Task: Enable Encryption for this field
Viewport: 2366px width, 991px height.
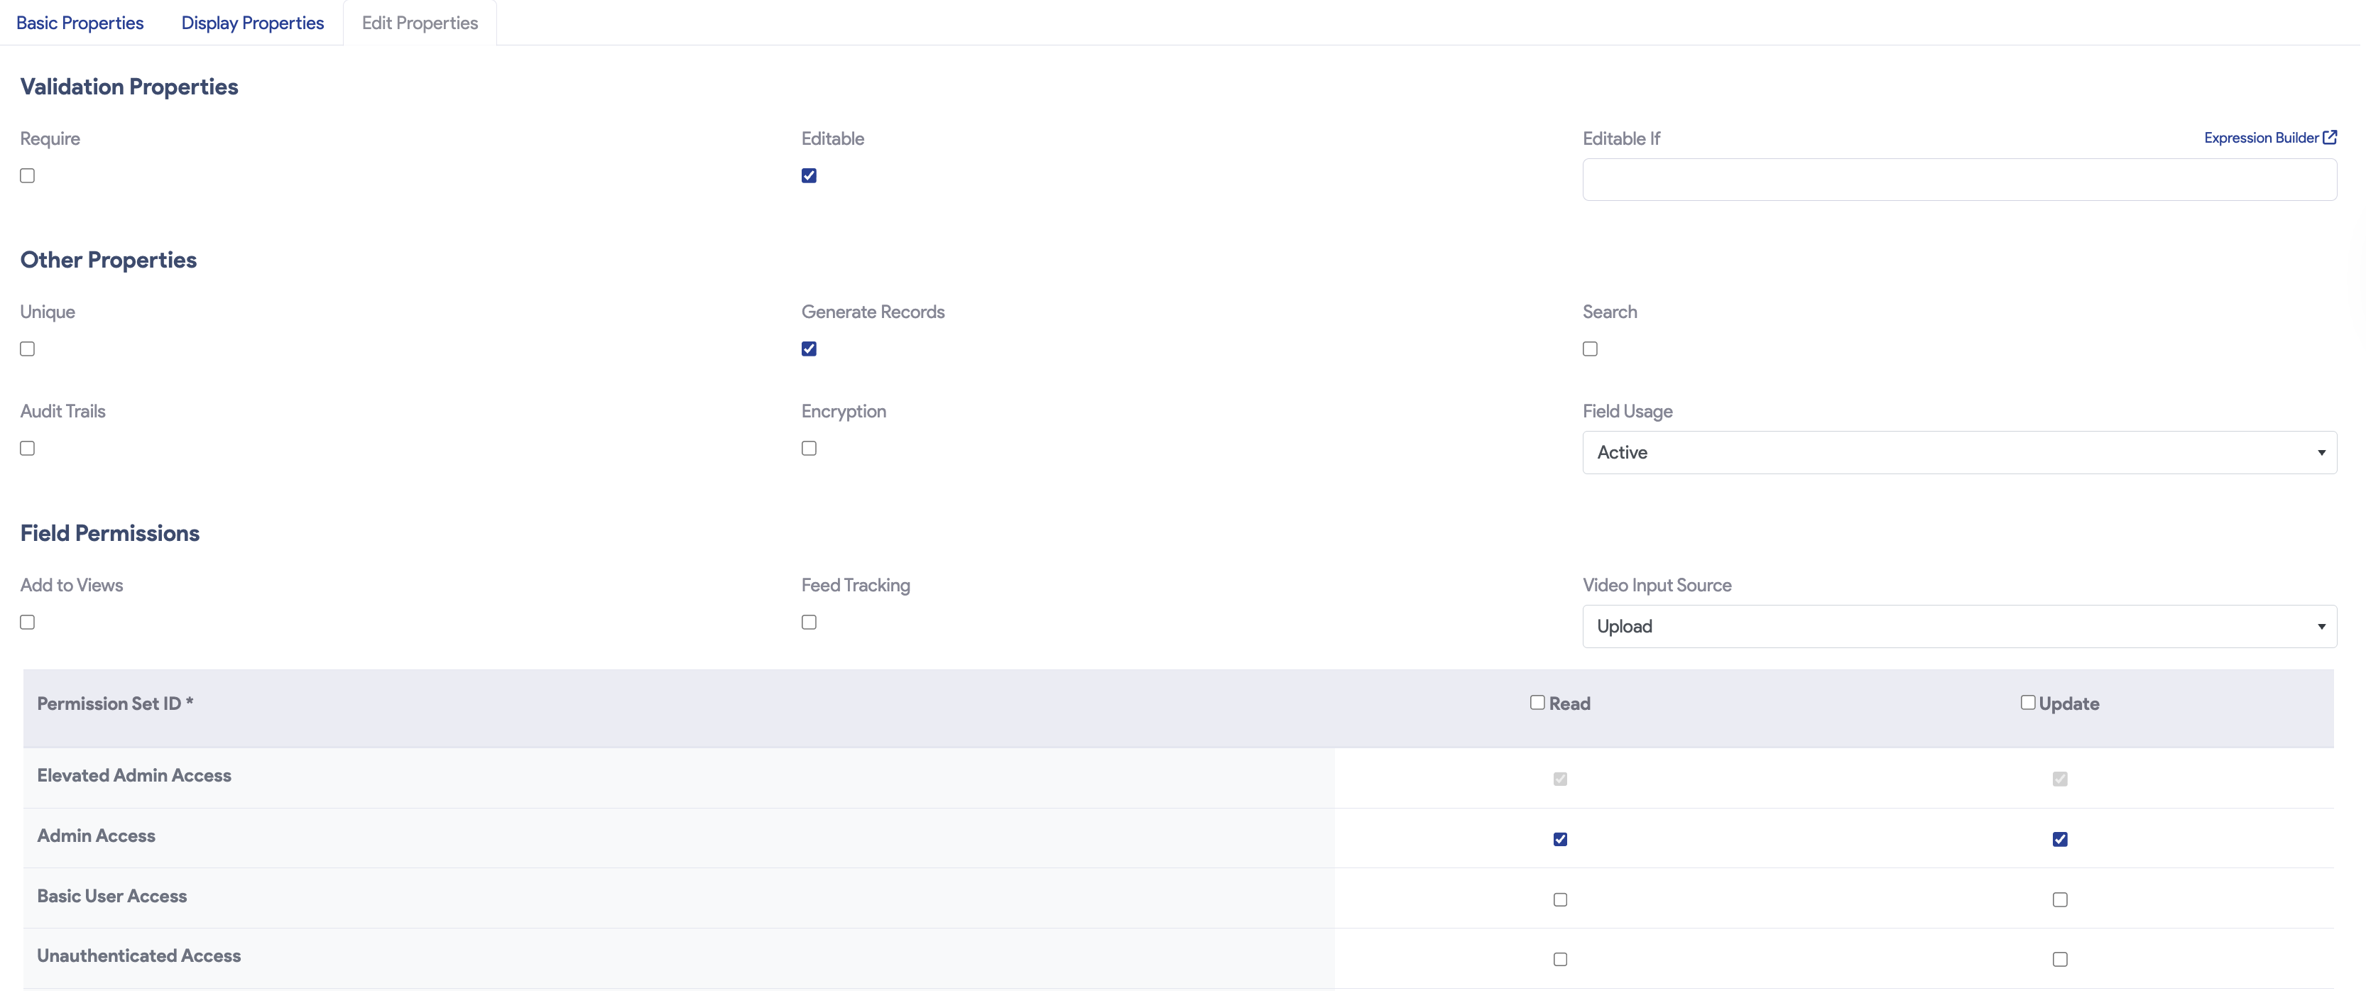Action: (x=808, y=447)
